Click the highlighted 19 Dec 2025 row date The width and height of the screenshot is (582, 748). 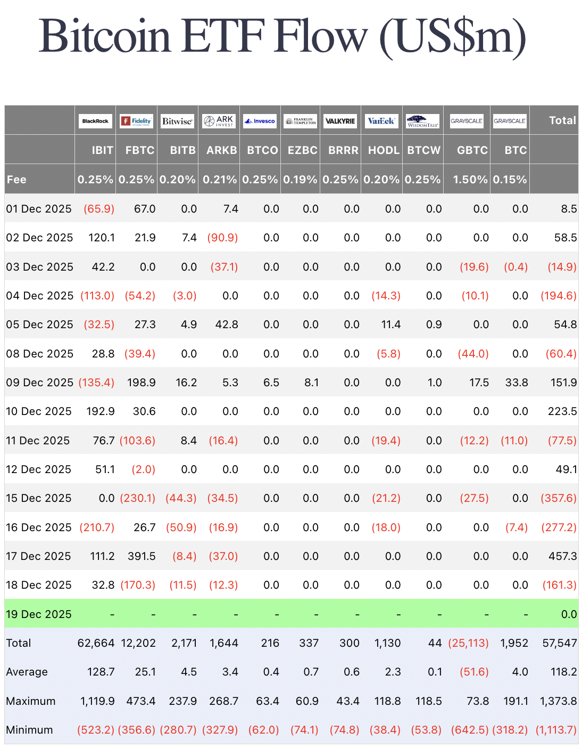pyautogui.click(x=39, y=614)
